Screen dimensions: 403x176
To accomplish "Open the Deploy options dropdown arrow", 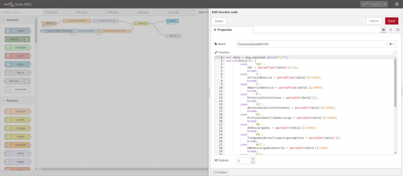I will tap(385, 4).
